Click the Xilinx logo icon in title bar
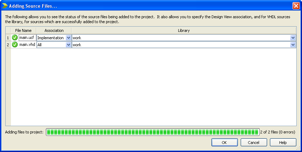The width and height of the screenshot is (302, 152). 5,6
